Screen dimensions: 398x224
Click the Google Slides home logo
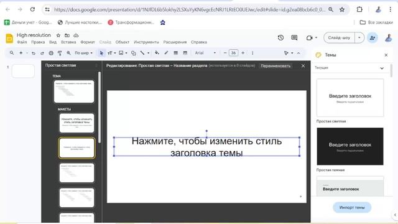pos(9,39)
